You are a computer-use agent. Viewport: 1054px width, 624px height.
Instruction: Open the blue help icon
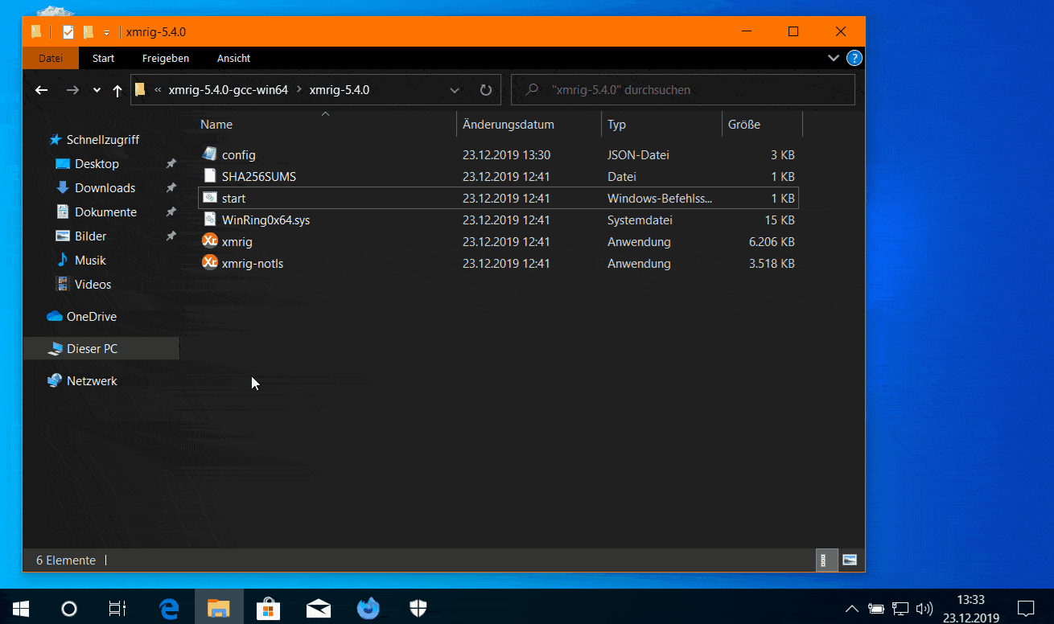(x=854, y=58)
